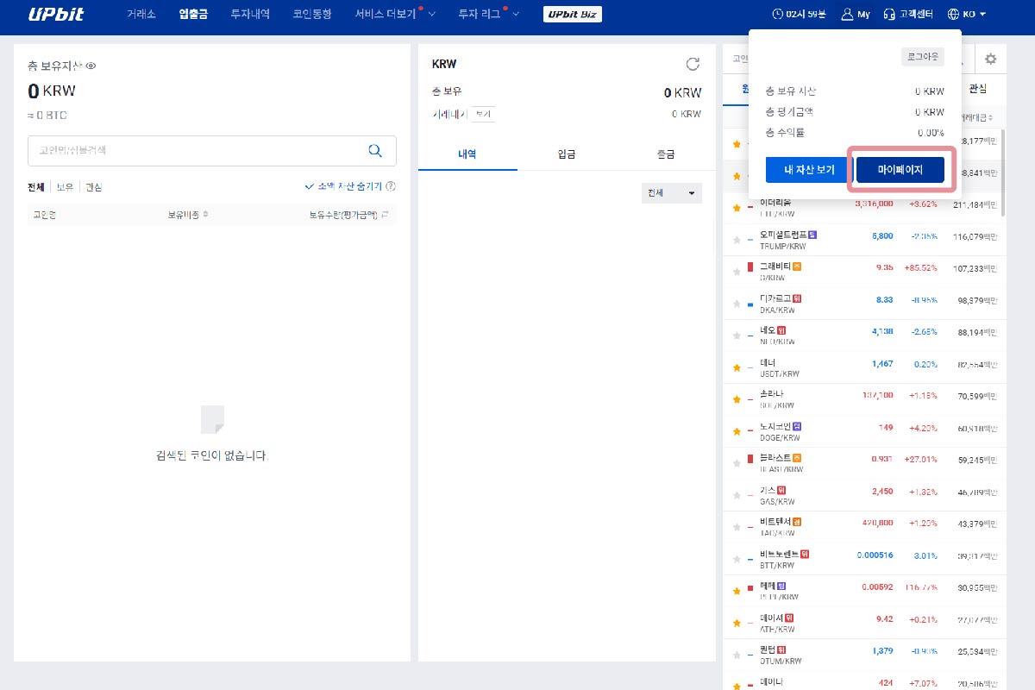Viewport: 1035px width, 690px height.
Task: Toggle the 소액 자산 숨기기 checkbox
Action: (x=310, y=186)
